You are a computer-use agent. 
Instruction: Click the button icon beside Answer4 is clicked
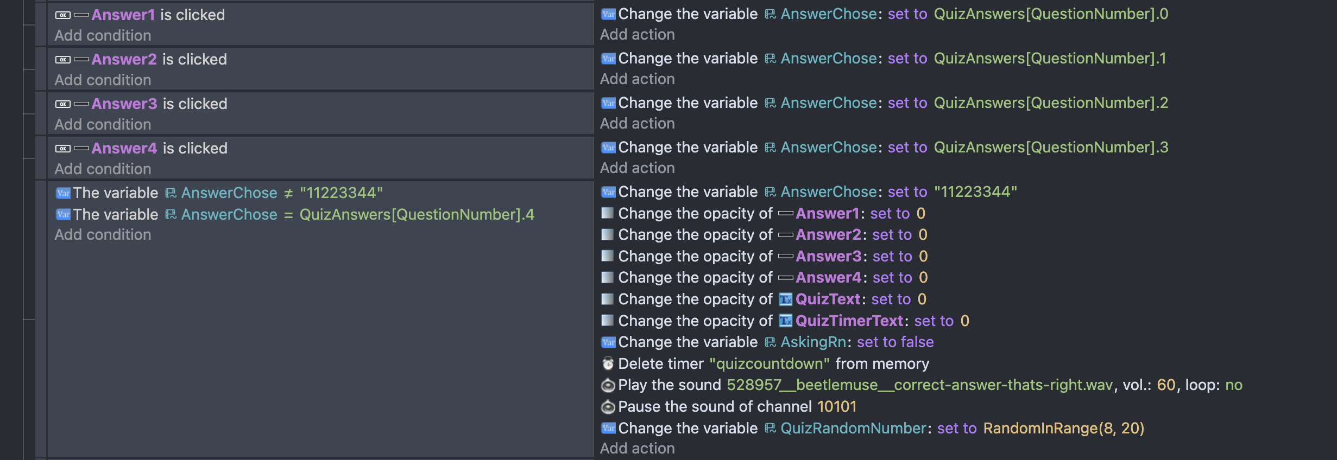[x=63, y=149]
